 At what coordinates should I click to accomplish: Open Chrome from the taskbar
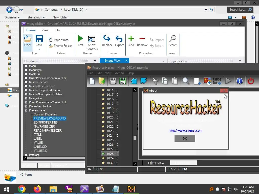[22, 189]
